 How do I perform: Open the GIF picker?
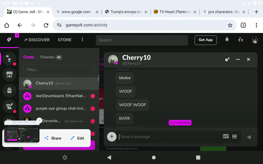click(226, 136)
